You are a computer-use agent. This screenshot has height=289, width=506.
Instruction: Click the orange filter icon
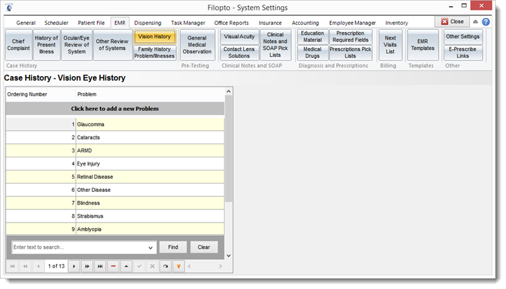[x=178, y=266]
